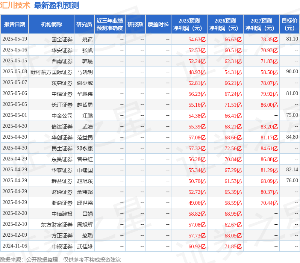Click analyst name 周旭辉
This screenshot has width=300, height=263.
(x=85, y=225)
